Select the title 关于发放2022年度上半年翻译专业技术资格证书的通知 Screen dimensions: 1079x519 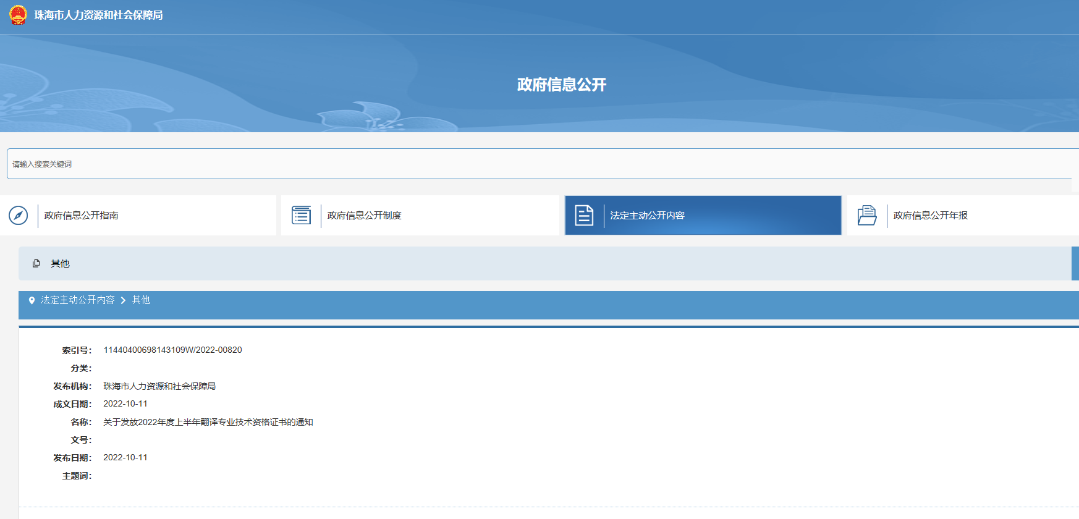(208, 422)
